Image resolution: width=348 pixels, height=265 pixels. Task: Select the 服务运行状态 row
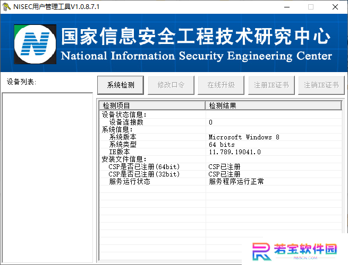220,182
